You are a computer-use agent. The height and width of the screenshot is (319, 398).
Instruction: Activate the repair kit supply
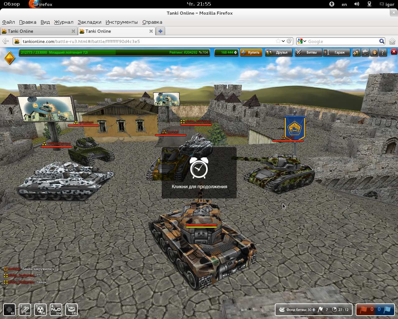9,309
